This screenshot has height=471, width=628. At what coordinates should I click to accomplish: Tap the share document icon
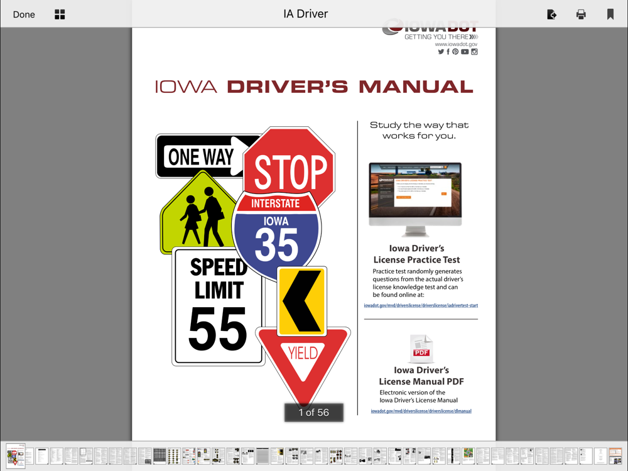[x=551, y=14]
